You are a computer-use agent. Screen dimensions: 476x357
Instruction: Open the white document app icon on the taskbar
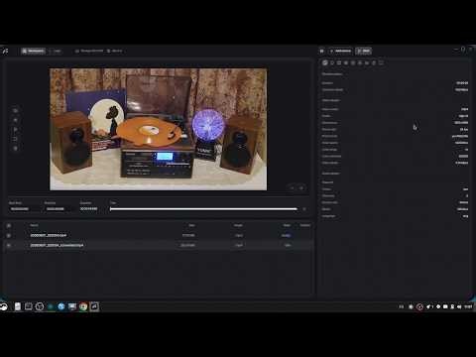(18, 306)
